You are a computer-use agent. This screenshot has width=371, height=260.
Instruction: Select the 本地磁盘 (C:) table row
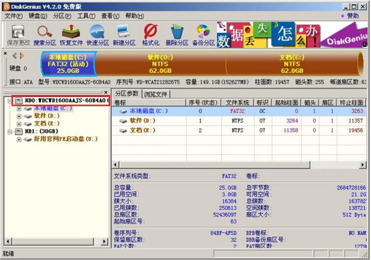point(239,111)
